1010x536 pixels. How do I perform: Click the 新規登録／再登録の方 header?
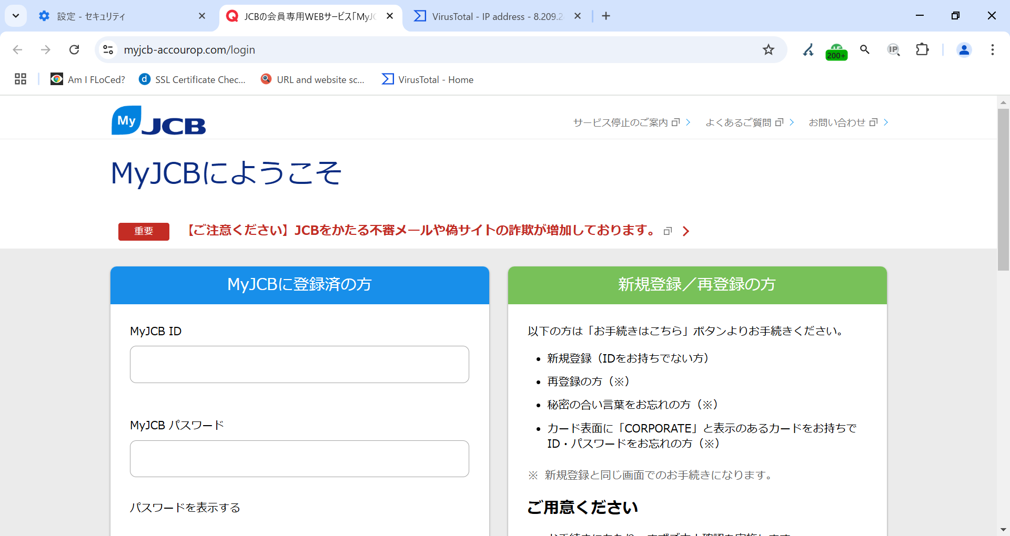698,285
